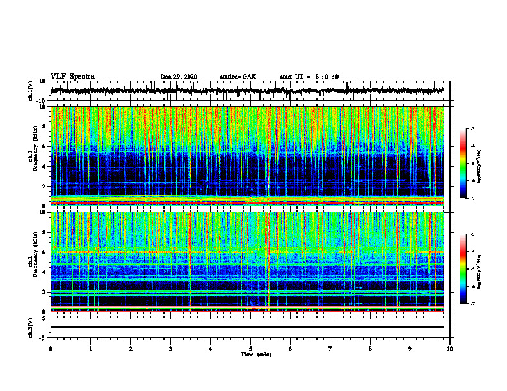Click the ch.3 flat black trace line

tap(247, 327)
